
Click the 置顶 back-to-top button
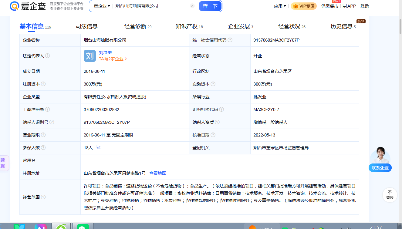(x=390, y=195)
